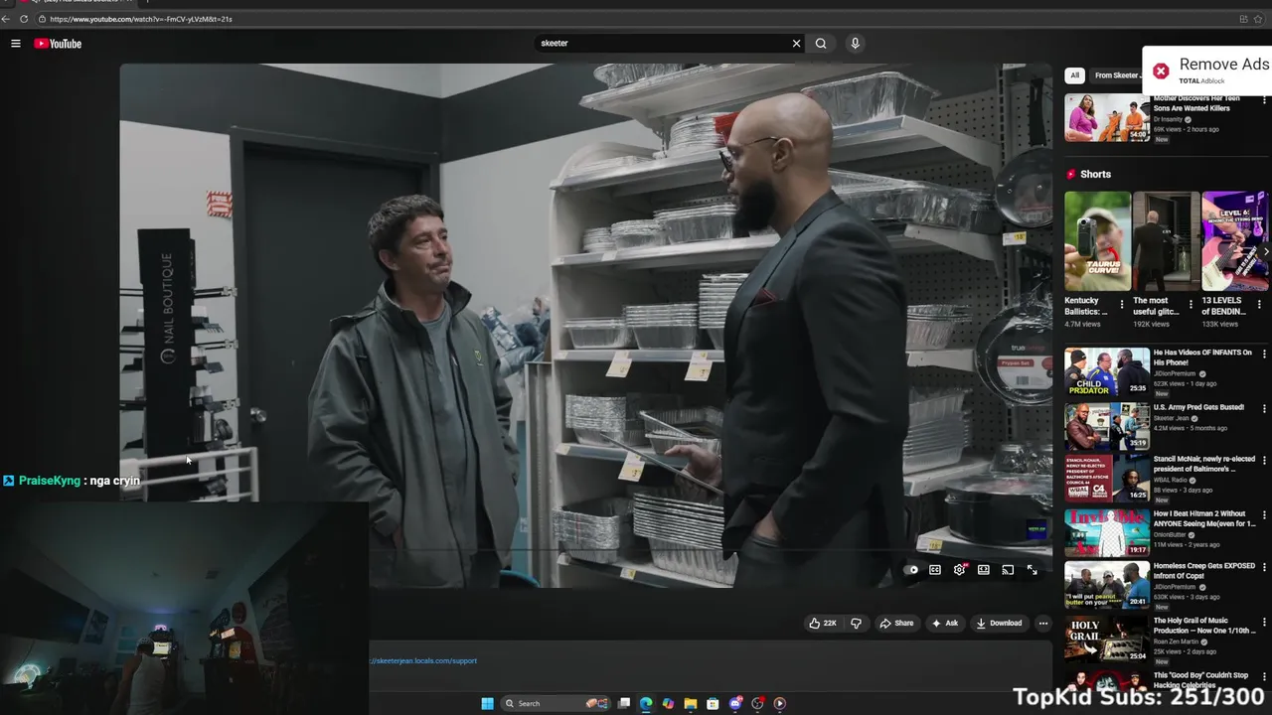Click Dr Insanity channel name

pos(1168,119)
